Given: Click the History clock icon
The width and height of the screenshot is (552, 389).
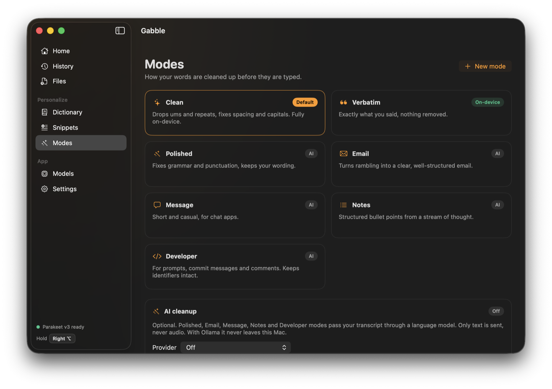Looking at the screenshot, I should pos(44,66).
